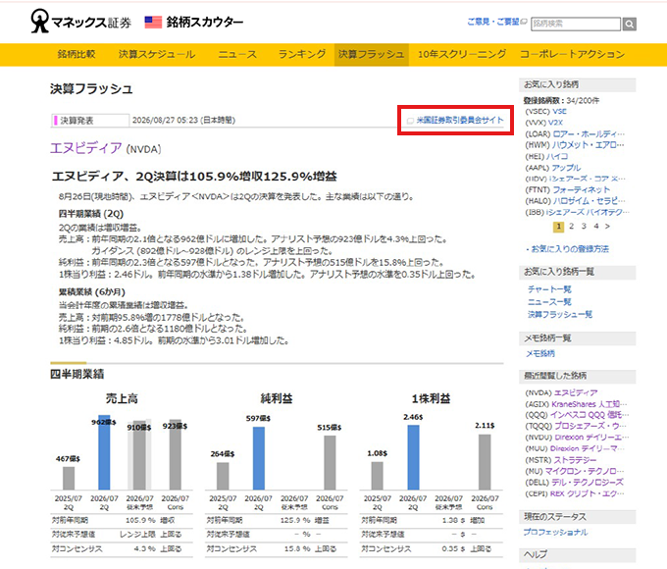This screenshot has width=667, height=569.
Task: Click the search magnifier icon button
Action: pyautogui.click(x=630, y=25)
